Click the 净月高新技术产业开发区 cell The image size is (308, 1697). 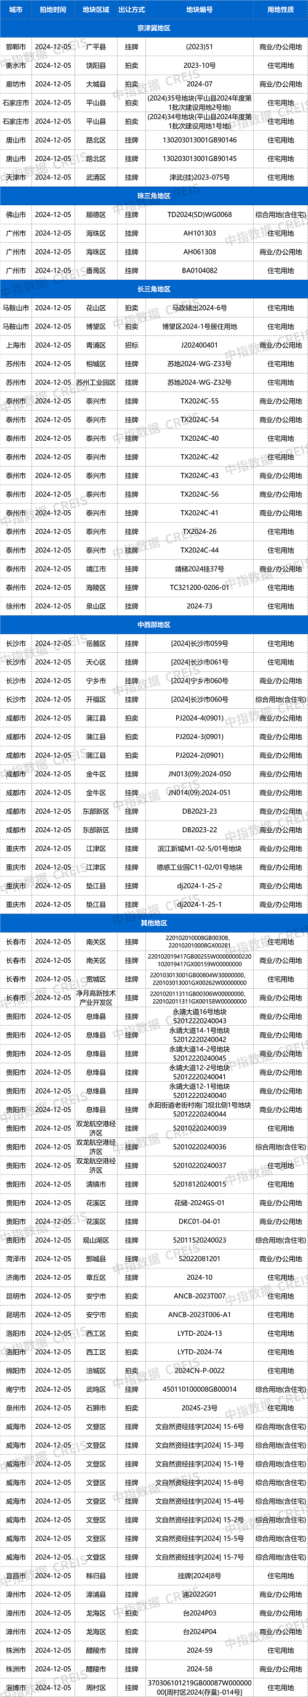coord(96,997)
